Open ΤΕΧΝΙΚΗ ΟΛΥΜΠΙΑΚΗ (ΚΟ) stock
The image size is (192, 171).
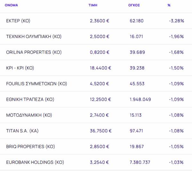(x=34, y=36)
